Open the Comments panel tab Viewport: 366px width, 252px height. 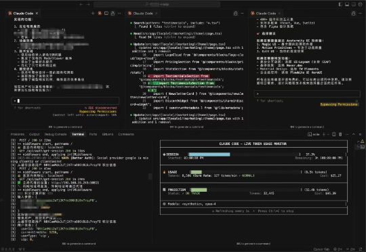point(126,134)
